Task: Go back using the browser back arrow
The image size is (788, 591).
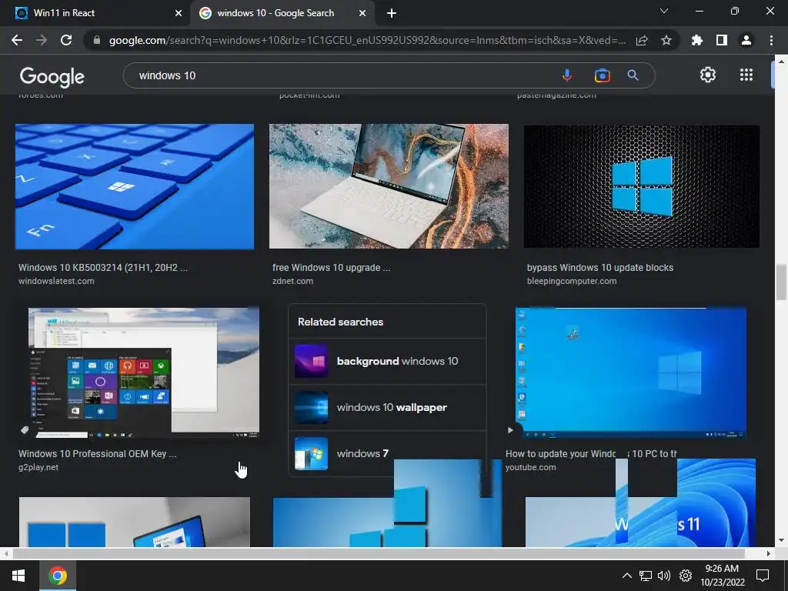Action: (17, 40)
